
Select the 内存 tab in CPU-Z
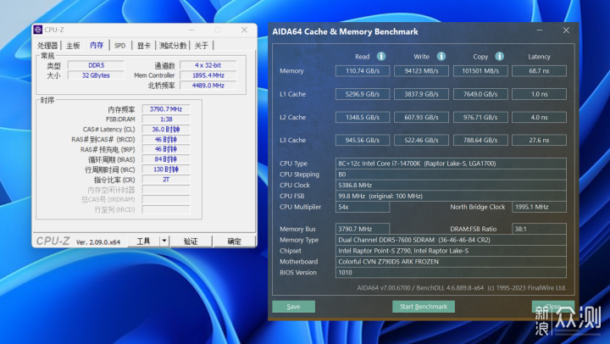pos(97,45)
